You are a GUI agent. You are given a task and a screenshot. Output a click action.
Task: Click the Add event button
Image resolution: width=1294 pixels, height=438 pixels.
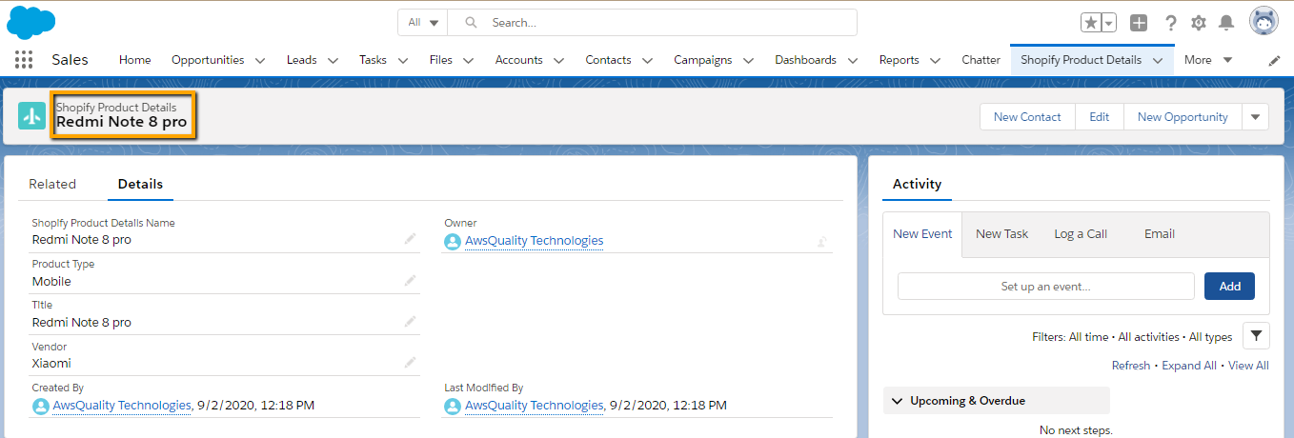pyautogui.click(x=1229, y=286)
